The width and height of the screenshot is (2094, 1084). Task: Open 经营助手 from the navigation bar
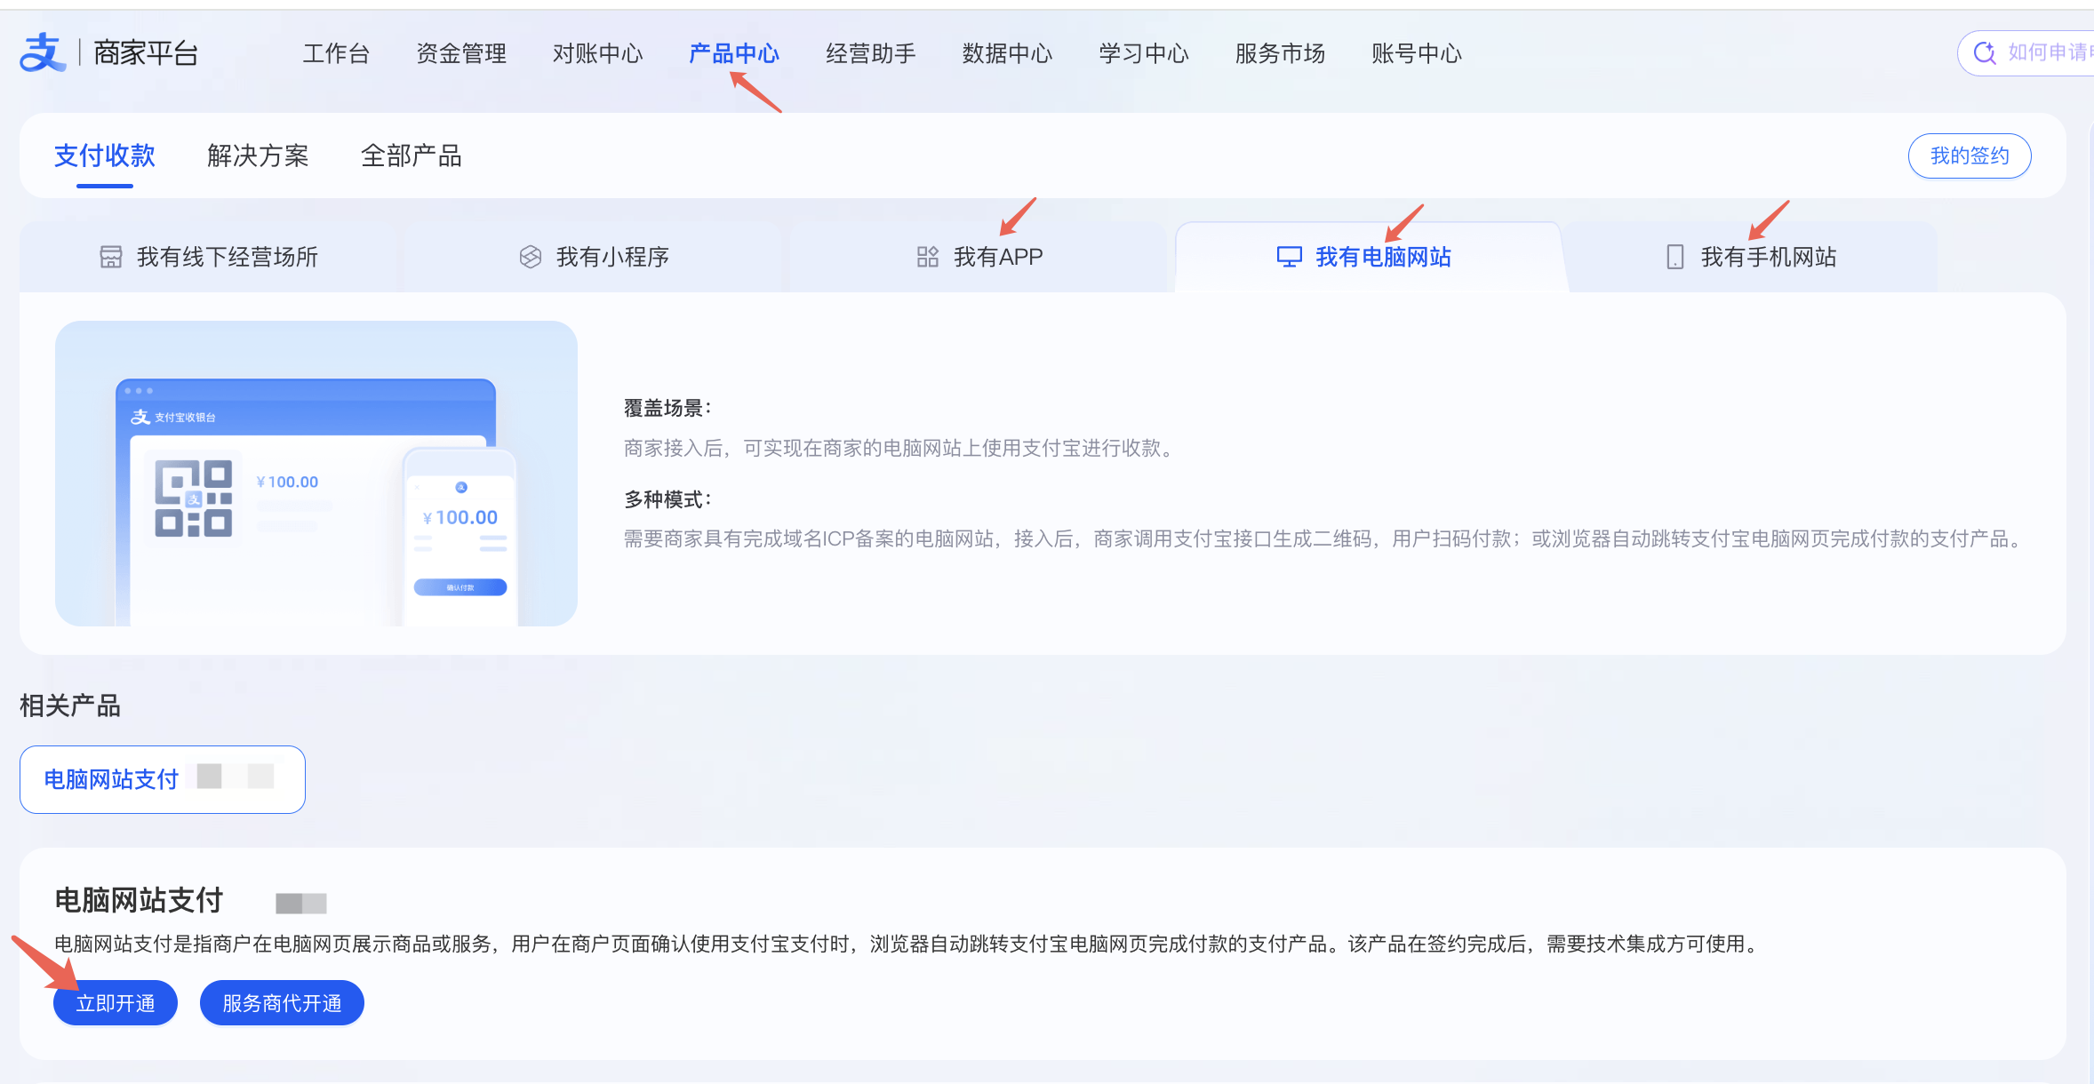coord(871,53)
